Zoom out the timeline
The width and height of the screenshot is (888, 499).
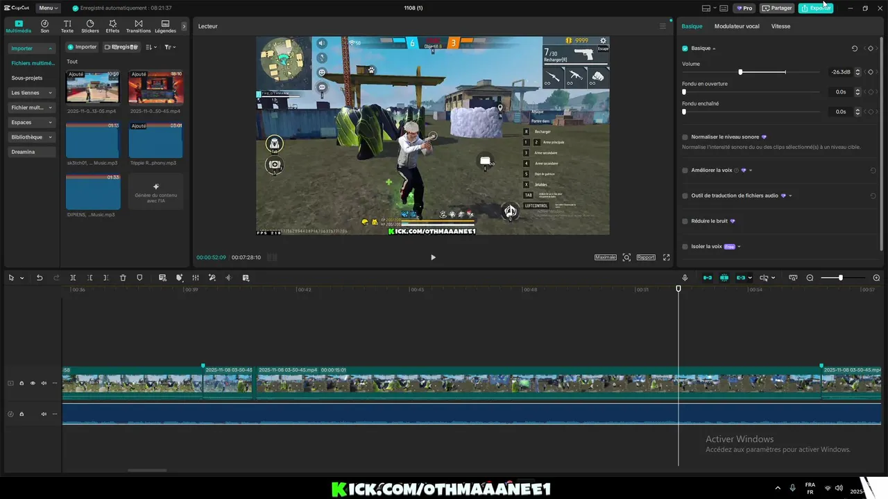pos(810,278)
